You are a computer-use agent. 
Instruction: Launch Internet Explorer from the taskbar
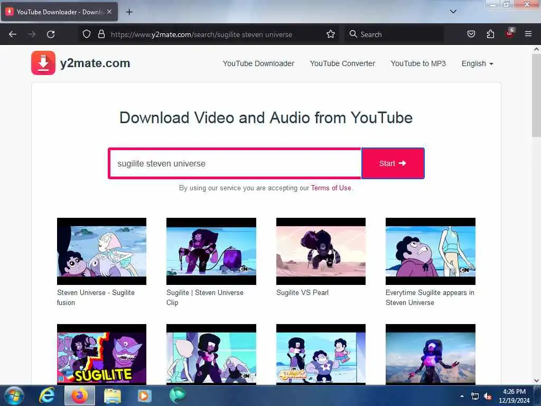pos(46,395)
